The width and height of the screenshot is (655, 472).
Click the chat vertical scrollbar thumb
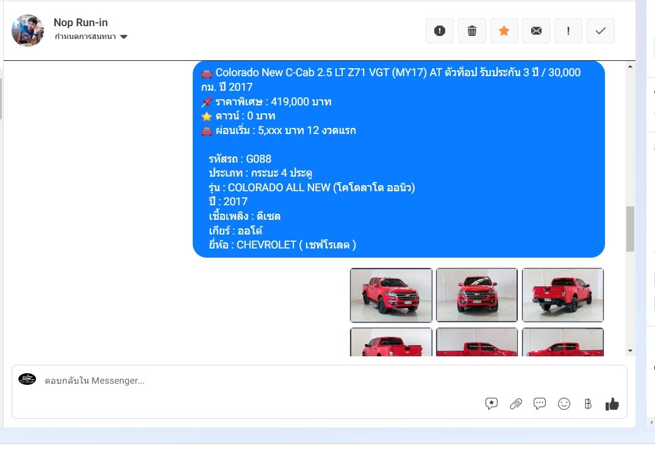pos(630,229)
